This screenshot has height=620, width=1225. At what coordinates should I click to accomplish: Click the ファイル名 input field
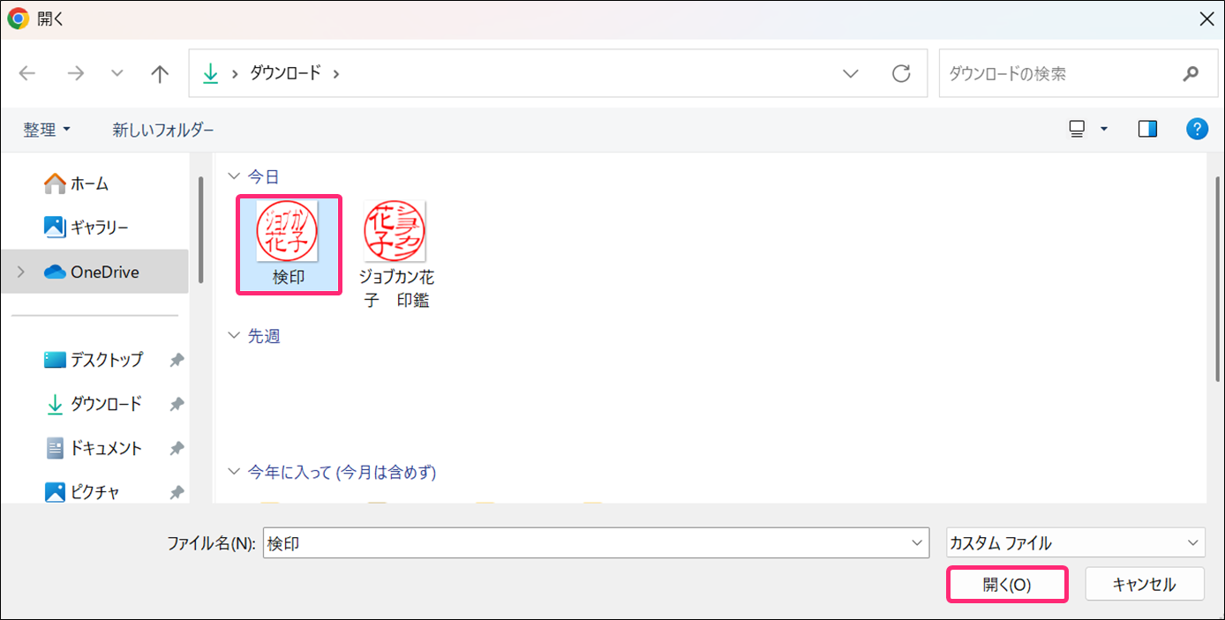click(x=587, y=543)
